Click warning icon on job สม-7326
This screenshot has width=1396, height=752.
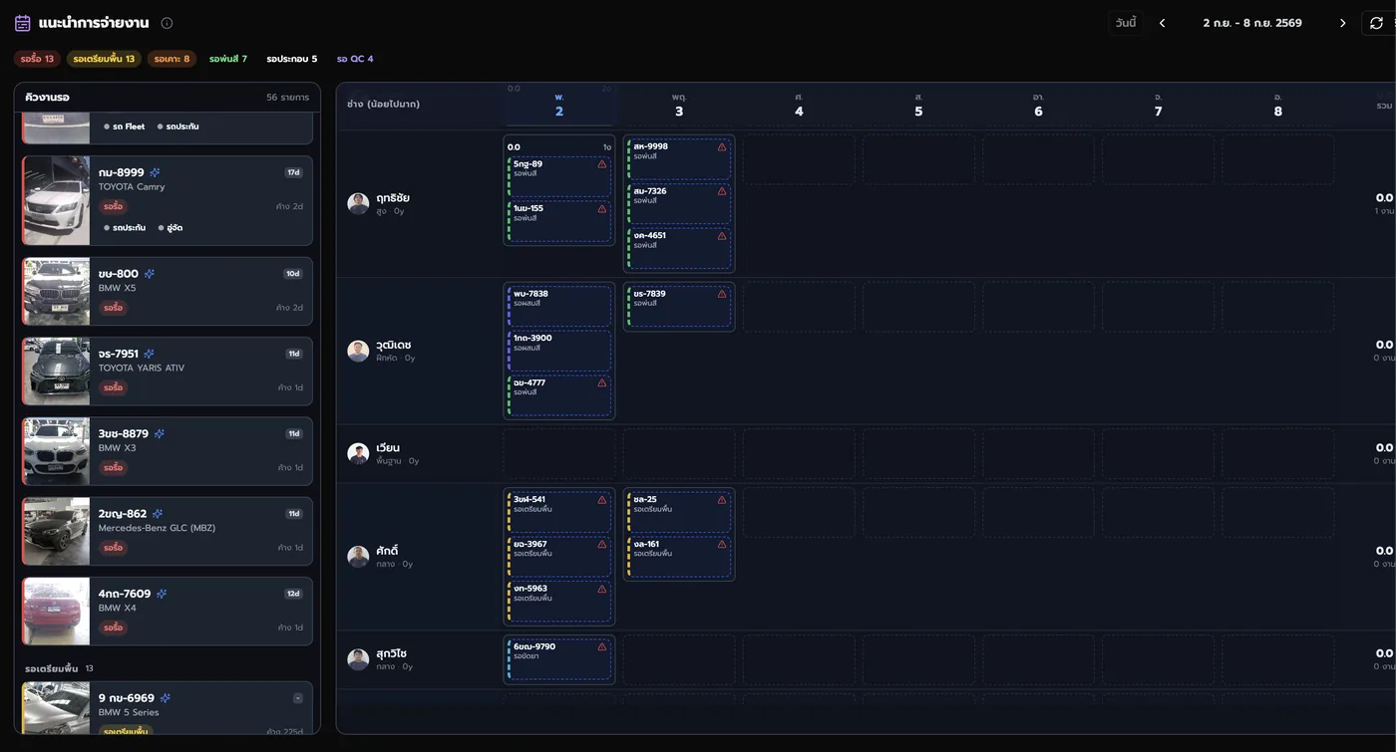[722, 191]
